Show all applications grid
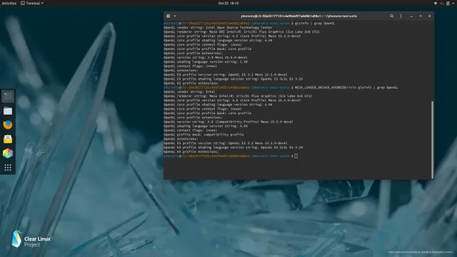Viewport: 457px width, 257px height. pos(8,168)
